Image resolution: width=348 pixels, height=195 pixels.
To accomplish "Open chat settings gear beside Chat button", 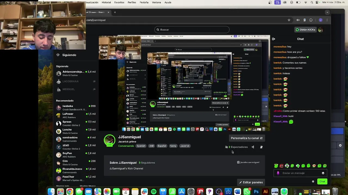I will point(313,181).
